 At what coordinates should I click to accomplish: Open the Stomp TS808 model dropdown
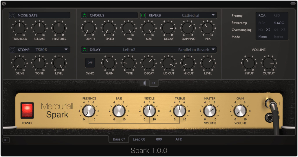pyautogui.click(x=51, y=50)
